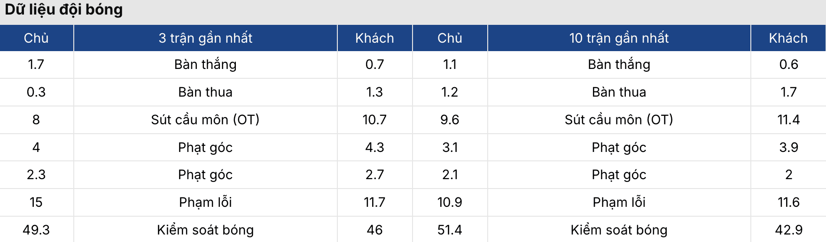Screen dimensions: 826x242
Task: Click the home shots value 9.6
Action: [450, 120]
